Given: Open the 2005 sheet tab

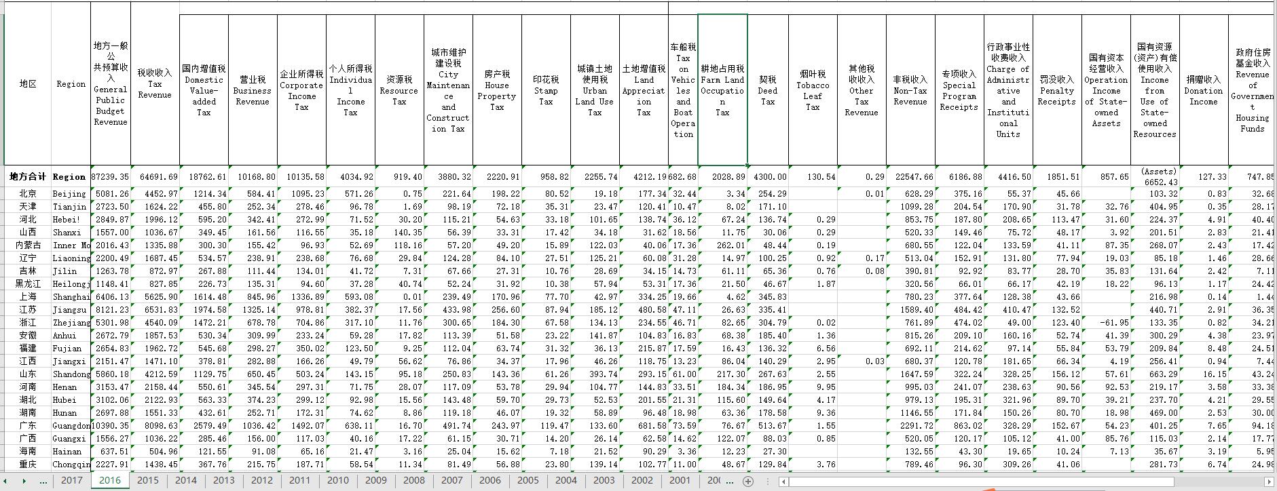Looking at the screenshot, I should pos(528,480).
